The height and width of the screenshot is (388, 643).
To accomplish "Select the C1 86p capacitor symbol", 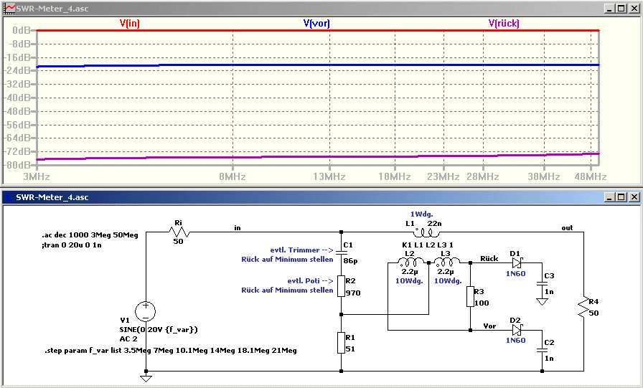I will 341,252.
